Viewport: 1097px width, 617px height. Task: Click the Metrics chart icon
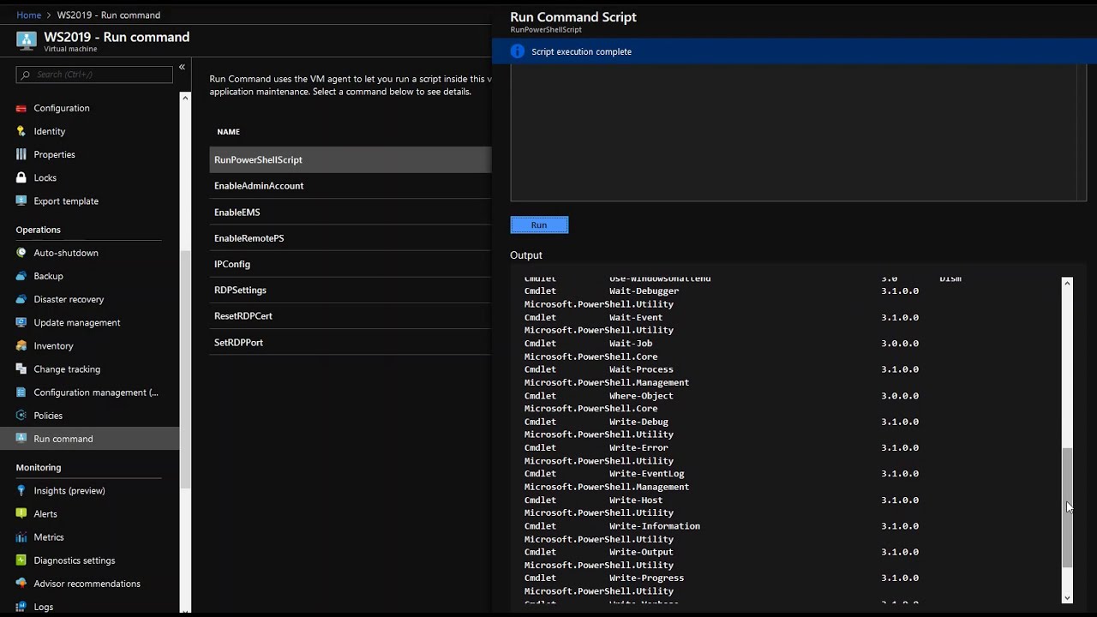coord(21,536)
